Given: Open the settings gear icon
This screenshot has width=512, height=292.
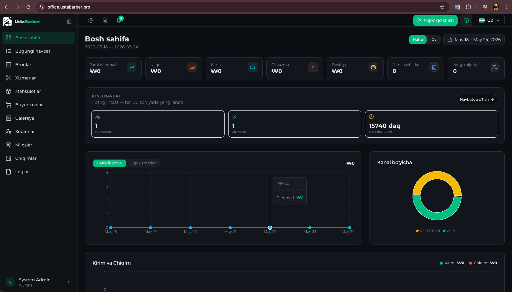Looking at the screenshot, I should 91,20.
